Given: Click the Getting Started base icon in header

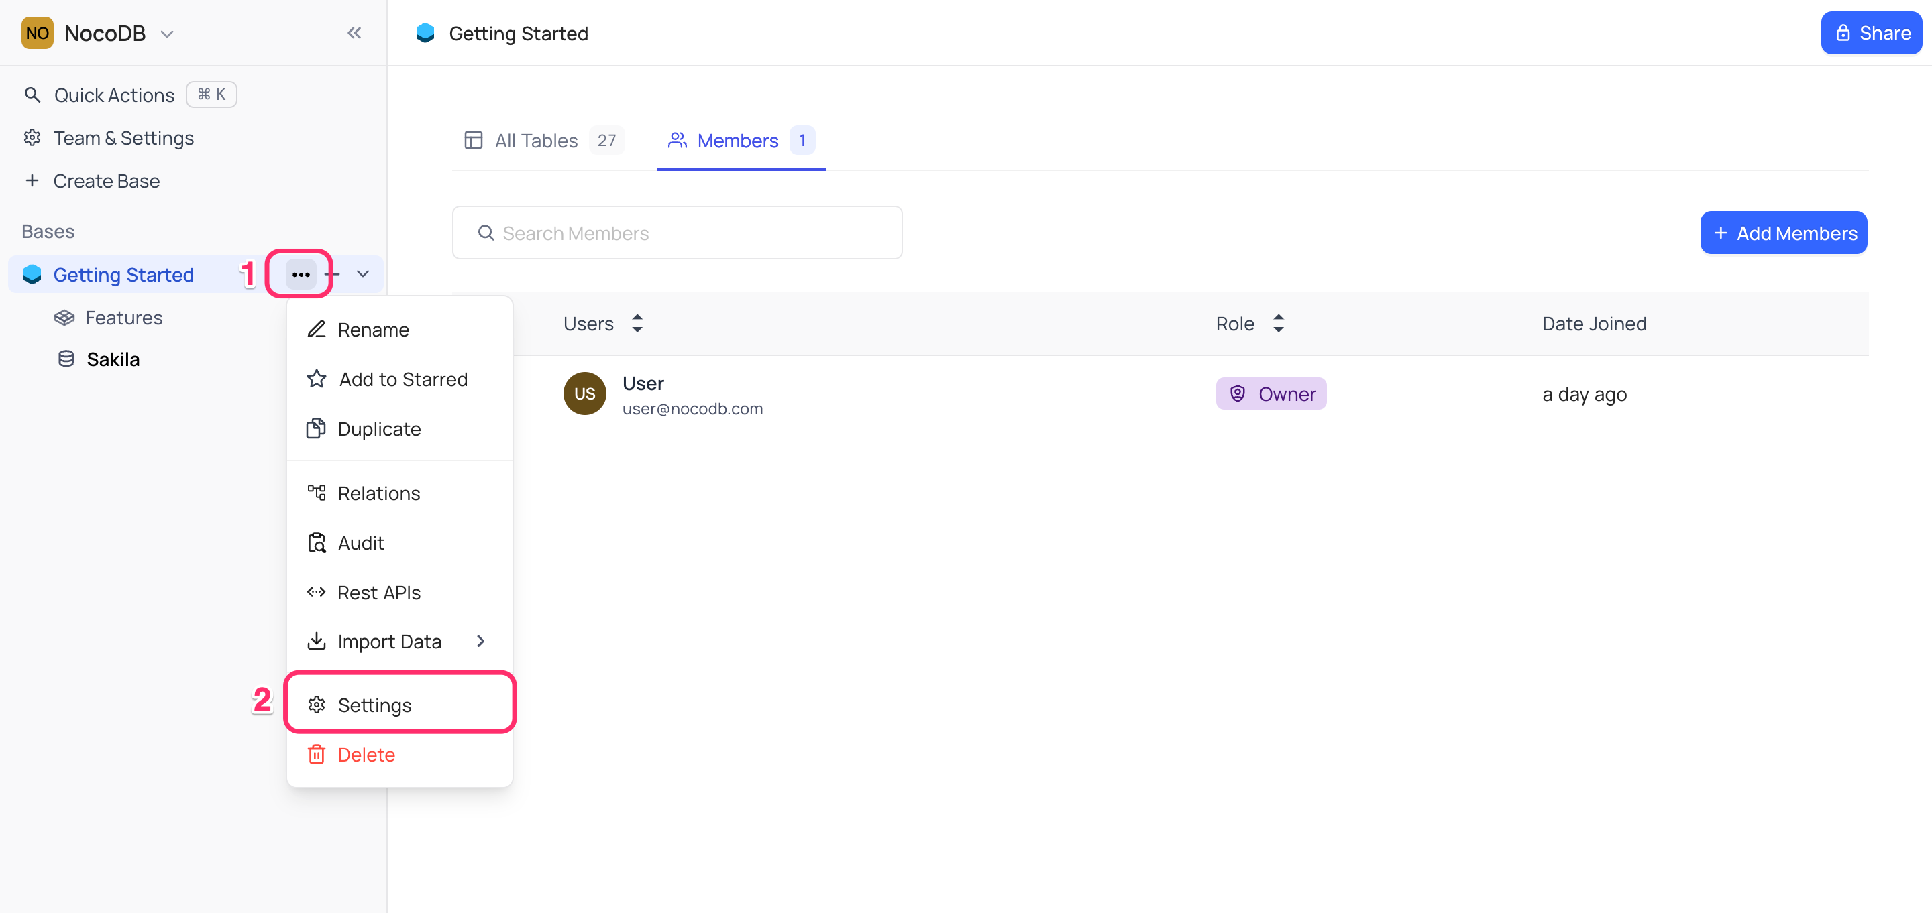Looking at the screenshot, I should 425,33.
